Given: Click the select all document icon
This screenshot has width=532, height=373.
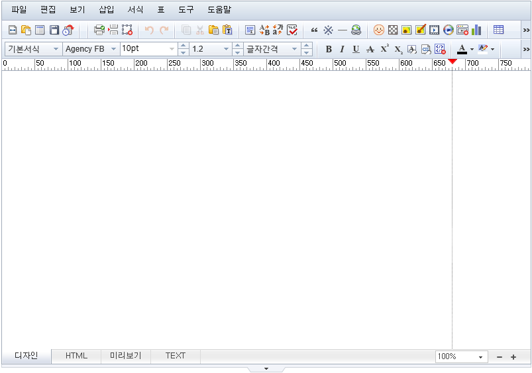Looking at the screenshot, I should [x=250, y=30].
